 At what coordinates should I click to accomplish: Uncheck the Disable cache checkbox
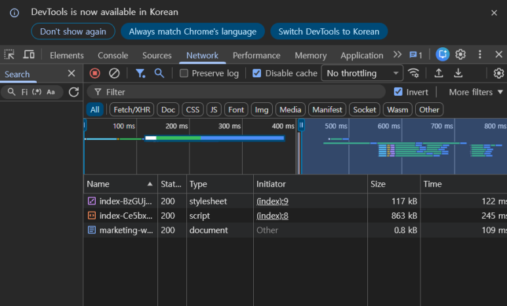(x=256, y=73)
